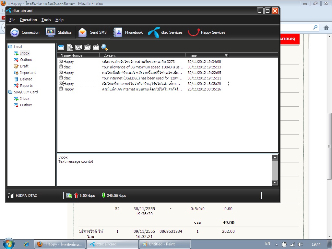Viewport: 332px width, 249px height.
Task: Open the Operation menu
Action: tap(29, 20)
